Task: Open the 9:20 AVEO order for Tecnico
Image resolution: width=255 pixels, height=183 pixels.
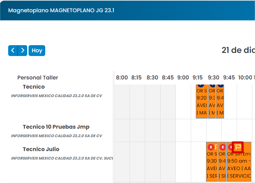Action: click(202, 102)
